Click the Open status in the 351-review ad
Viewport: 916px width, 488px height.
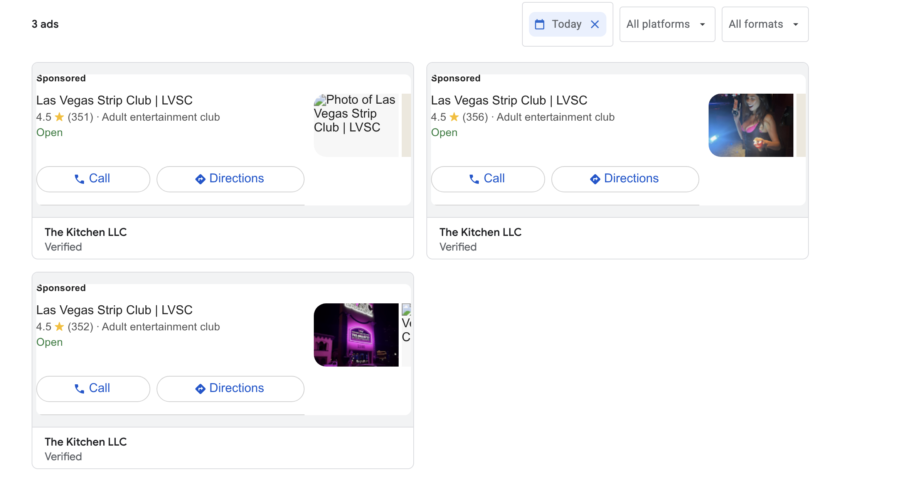[49, 133]
